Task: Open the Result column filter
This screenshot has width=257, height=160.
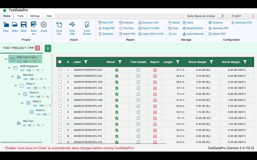Action: [120, 62]
